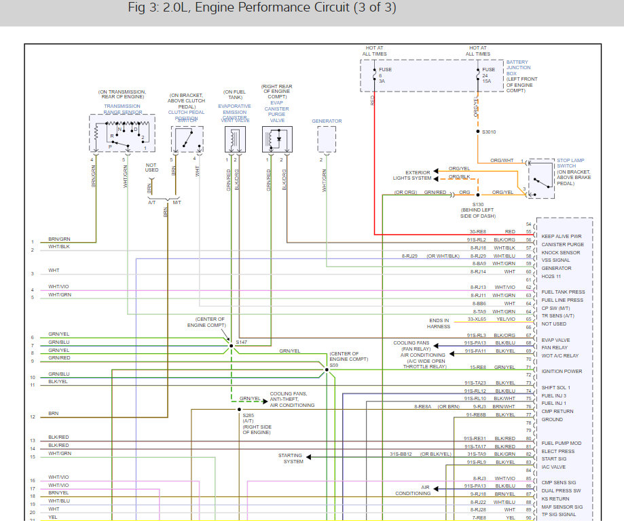Click the SHIFT SOL 1 pin label
624x529 pixels.
(555, 387)
